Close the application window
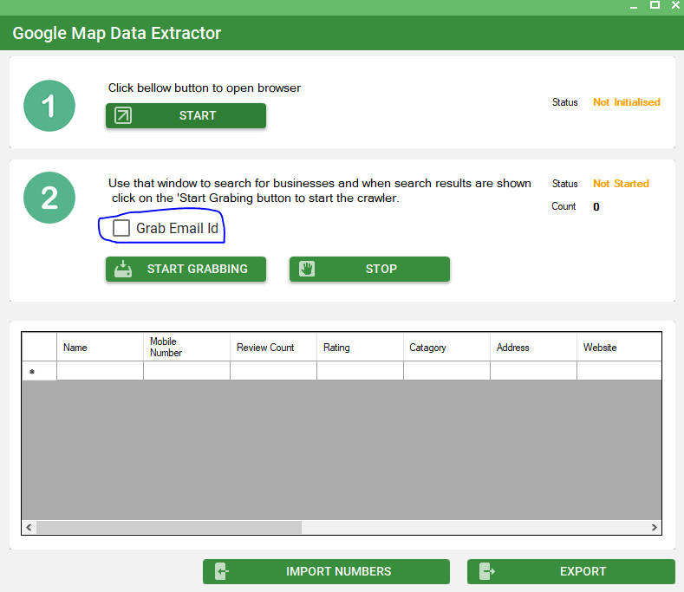 [675, 5]
